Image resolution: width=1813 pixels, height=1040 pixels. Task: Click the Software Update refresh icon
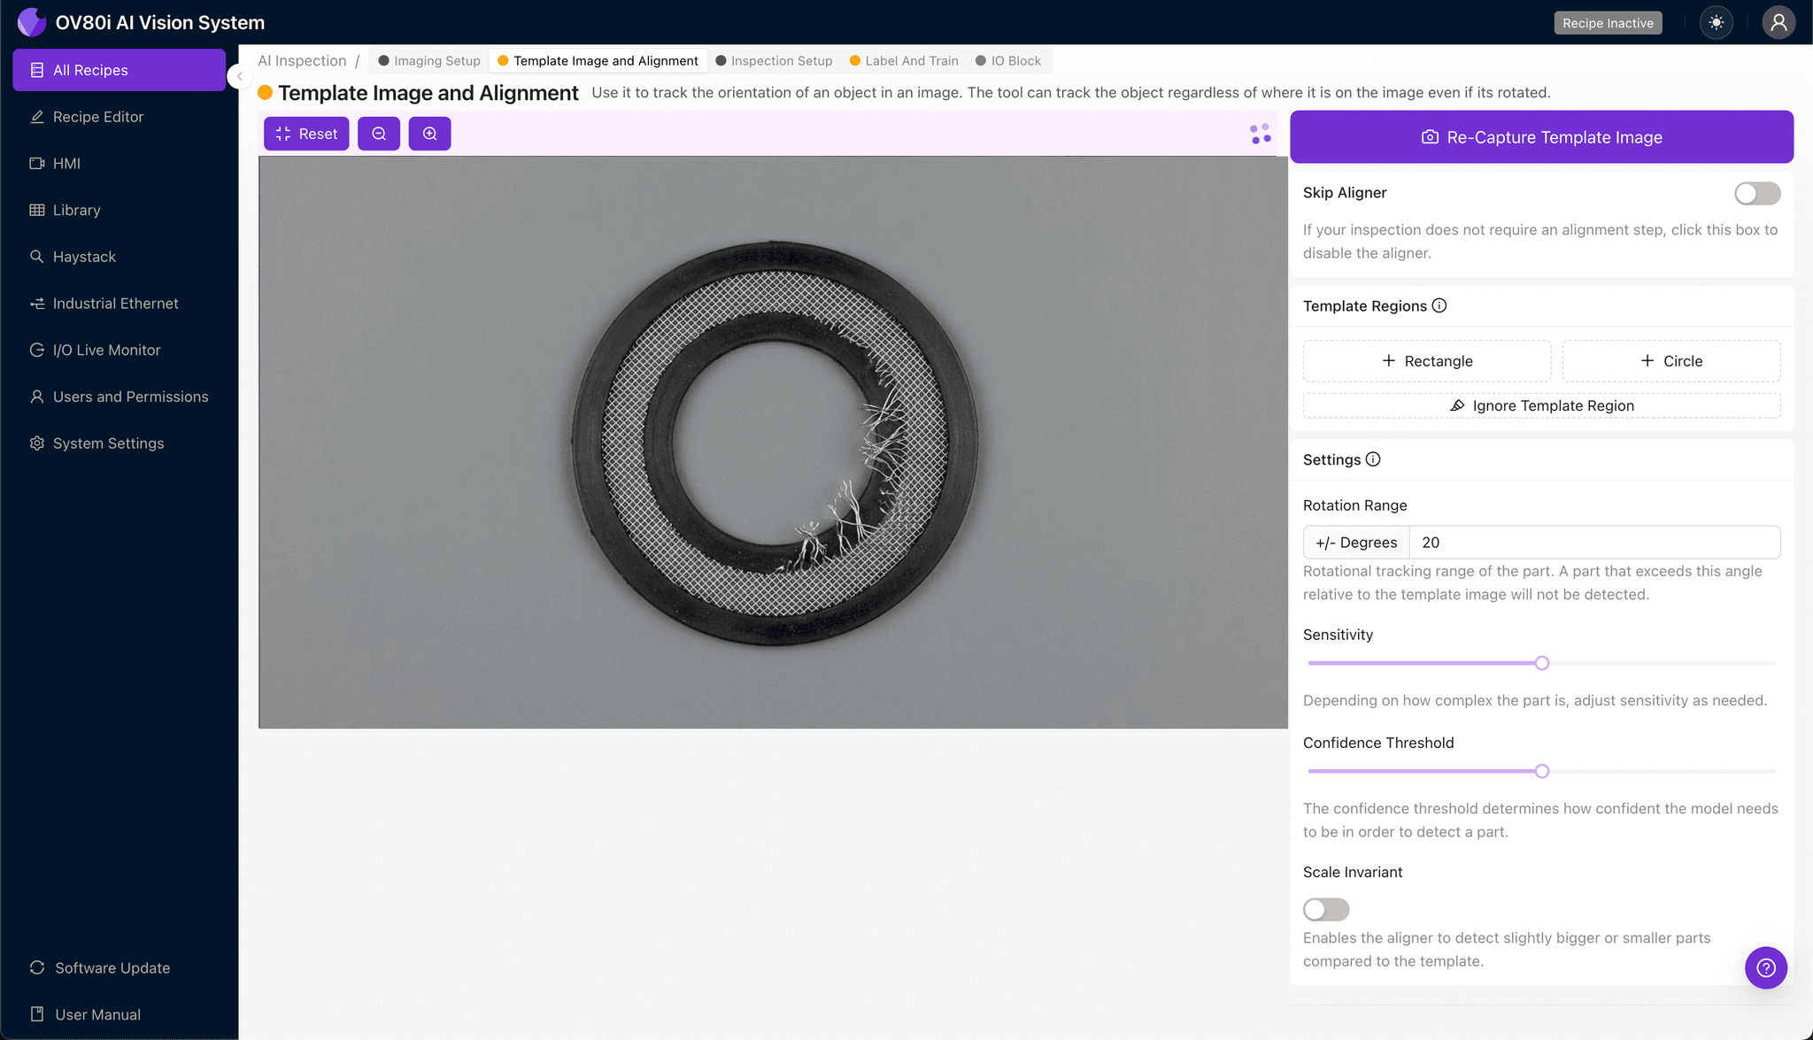click(x=37, y=967)
